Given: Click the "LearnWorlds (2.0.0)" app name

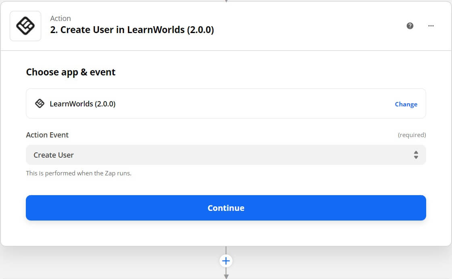Looking at the screenshot, I should pyautogui.click(x=82, y=104).
